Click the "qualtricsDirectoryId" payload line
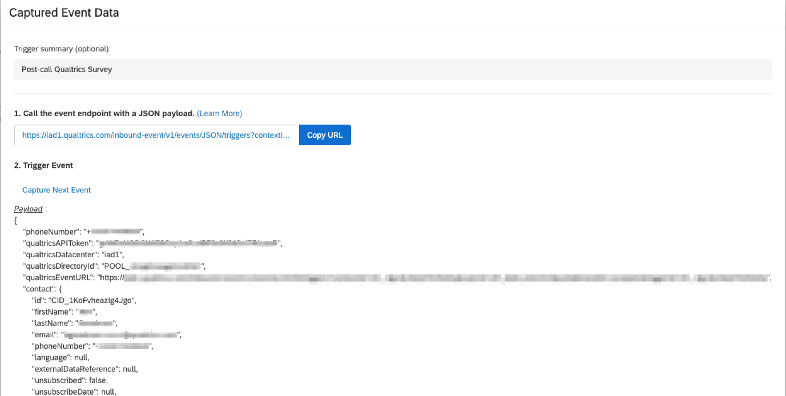786x396 pixels. (114, 266)
